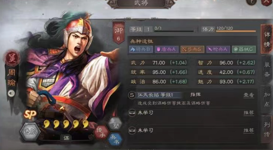Image resolution: width=273 pixels, height=150 pixels.
Task: Open the 加点 side tab
Action: 267,100
